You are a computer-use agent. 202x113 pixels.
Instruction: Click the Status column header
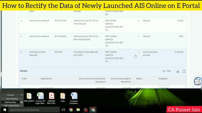pos(139,79)
